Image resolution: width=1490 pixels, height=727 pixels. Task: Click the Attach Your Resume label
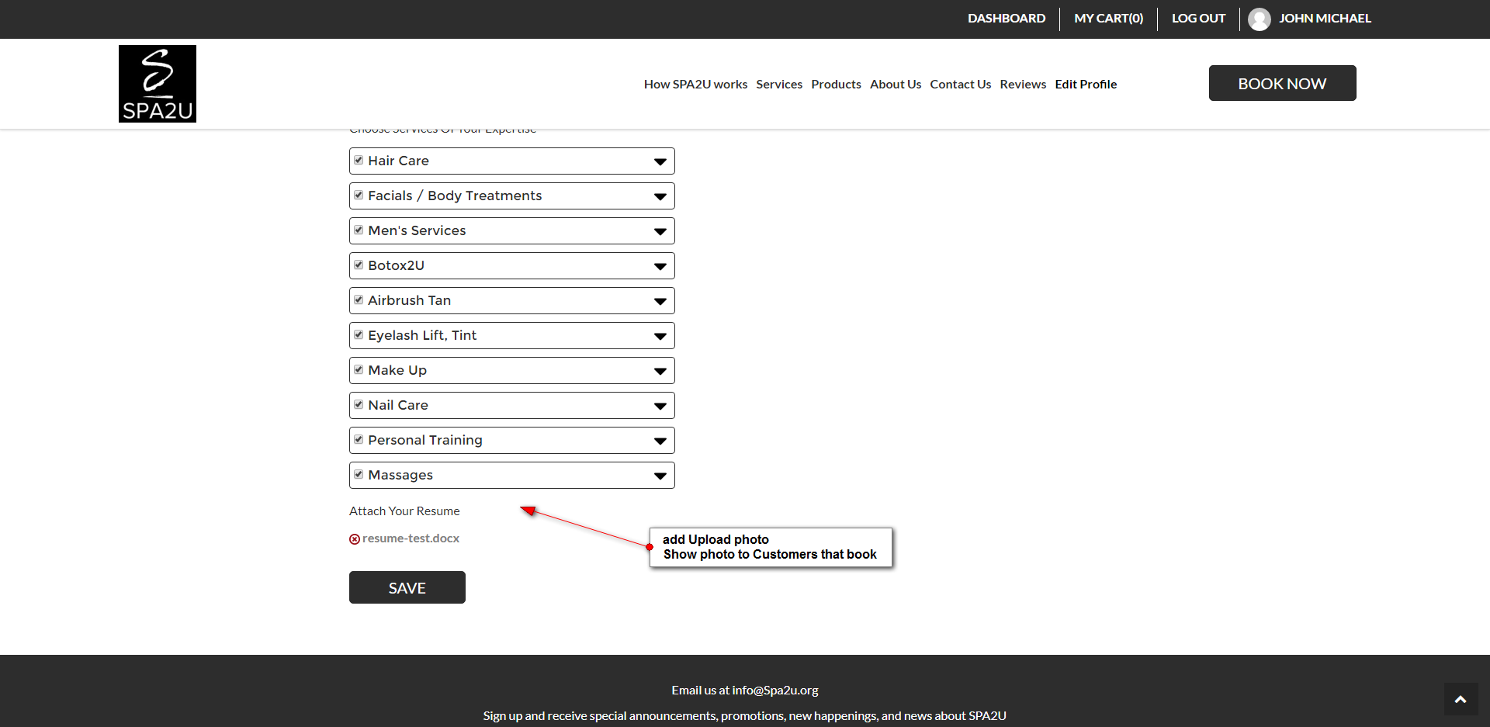tap(404, 511)
